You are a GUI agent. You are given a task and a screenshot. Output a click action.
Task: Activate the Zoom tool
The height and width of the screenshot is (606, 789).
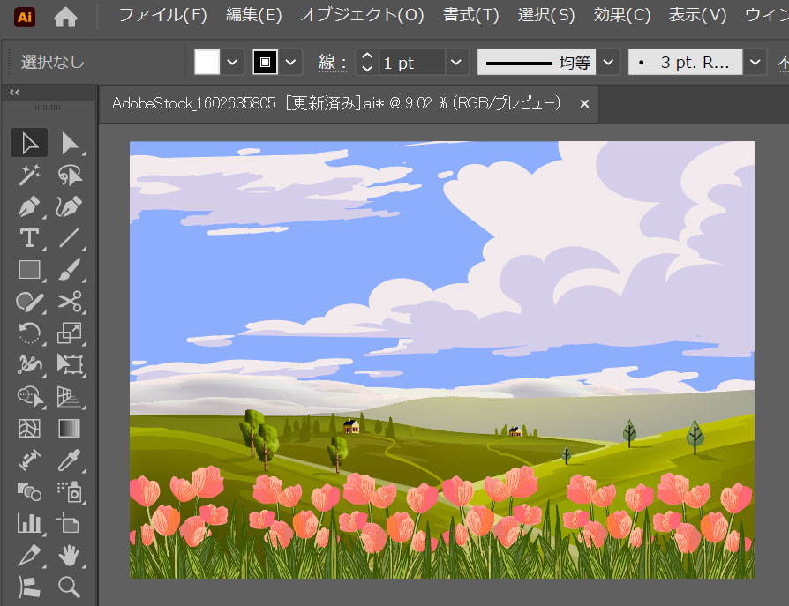tap(69, 587)
